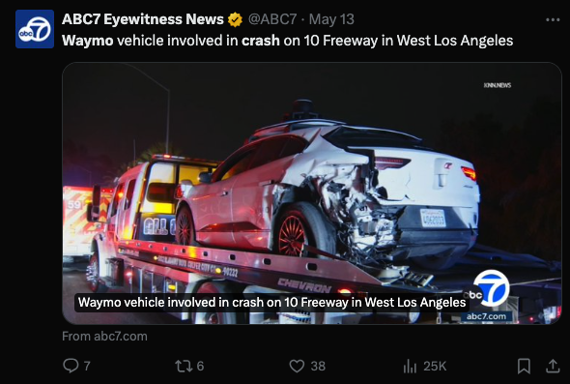Like the post with heart icon
This screenshot has height=384, width=570.
click(x=297, y=366)
